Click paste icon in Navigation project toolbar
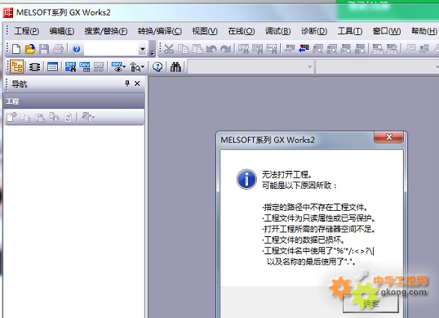This screenshot has width=439, height=318. [x=39, y=117]
